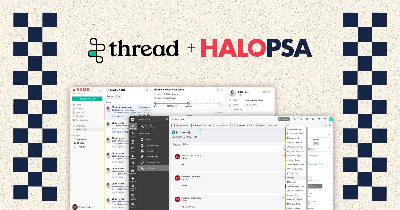The image size is (400, 210).
Task: Click the Live Chat channel icon on ticket 0002459
Action: [x=174, y=132]
